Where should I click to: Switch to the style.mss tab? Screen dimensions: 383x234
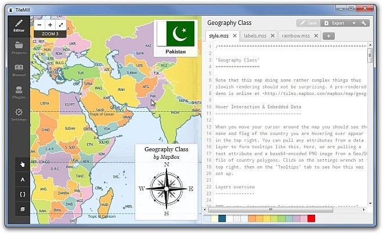(x=219, y=36)
